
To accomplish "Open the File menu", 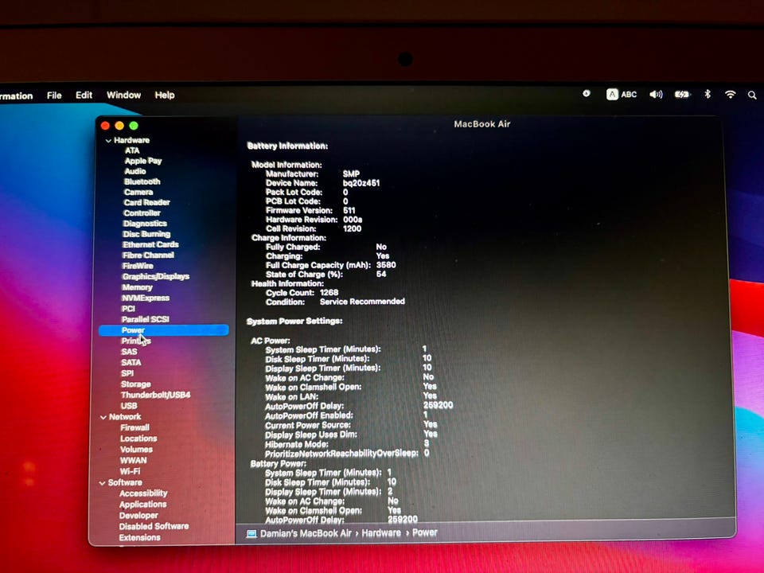I will click(x=54, y=95).
